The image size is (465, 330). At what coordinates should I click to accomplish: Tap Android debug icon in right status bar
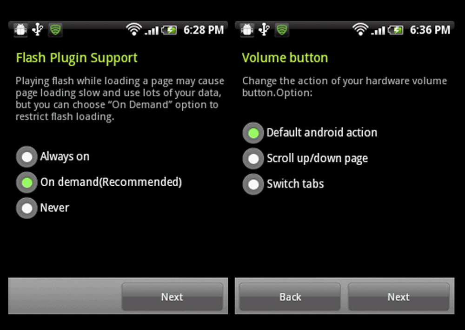pyautogui.click(x=247, y=30)
